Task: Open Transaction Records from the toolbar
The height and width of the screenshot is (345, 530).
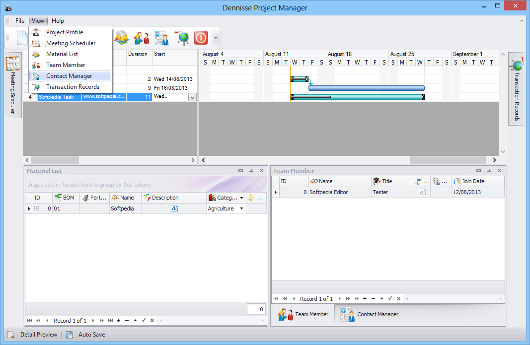Action: 182,38
